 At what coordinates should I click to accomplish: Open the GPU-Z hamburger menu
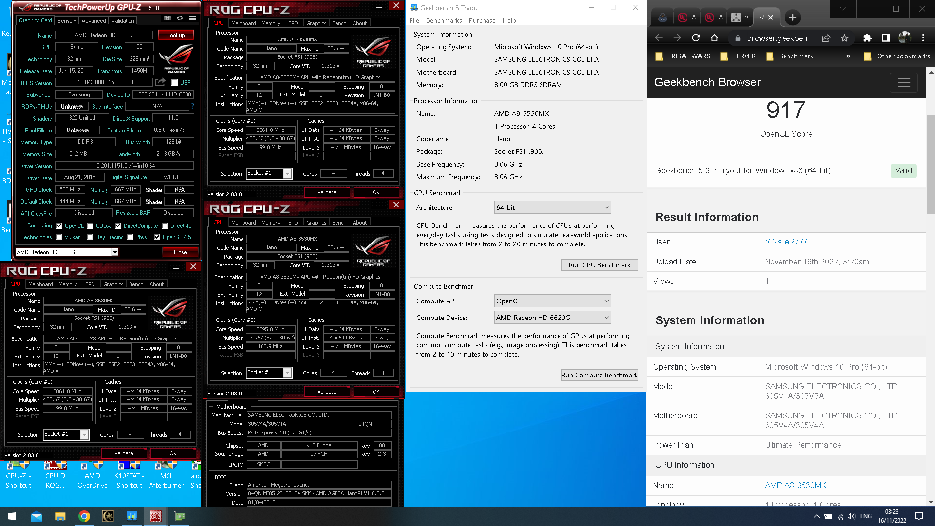[x=193, y=18]
